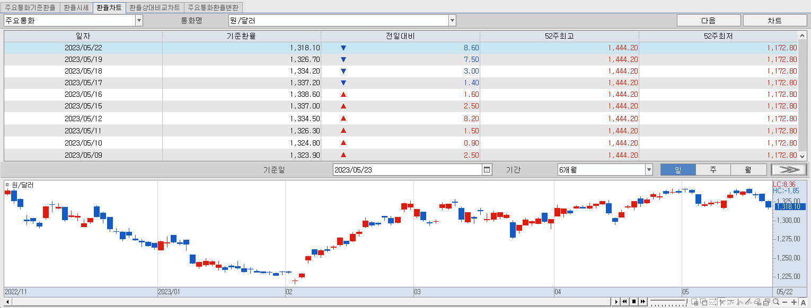Switch to the 주요통화기준환율 tab

[x=30, y=7]
